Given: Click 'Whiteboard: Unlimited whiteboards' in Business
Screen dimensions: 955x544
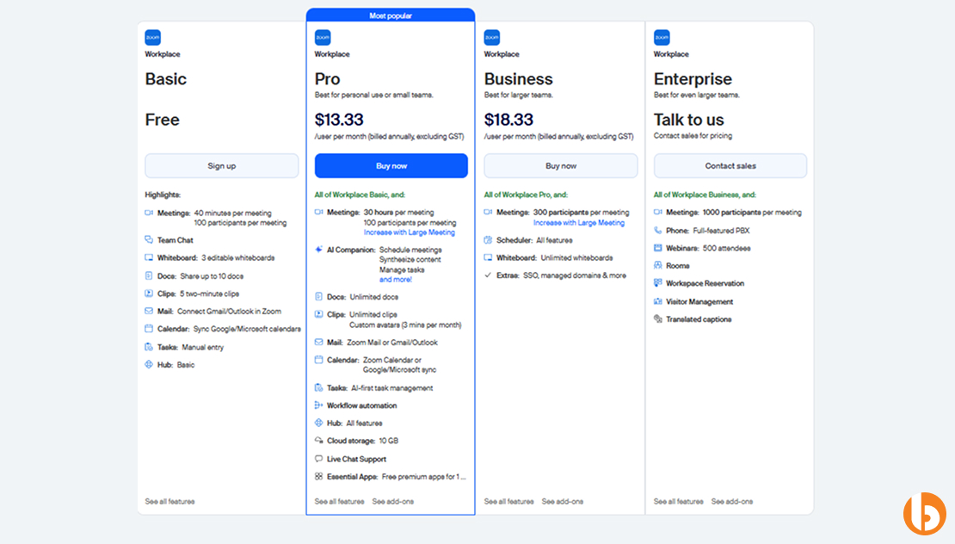Looking at the screenshot, I should coord(554,257).
